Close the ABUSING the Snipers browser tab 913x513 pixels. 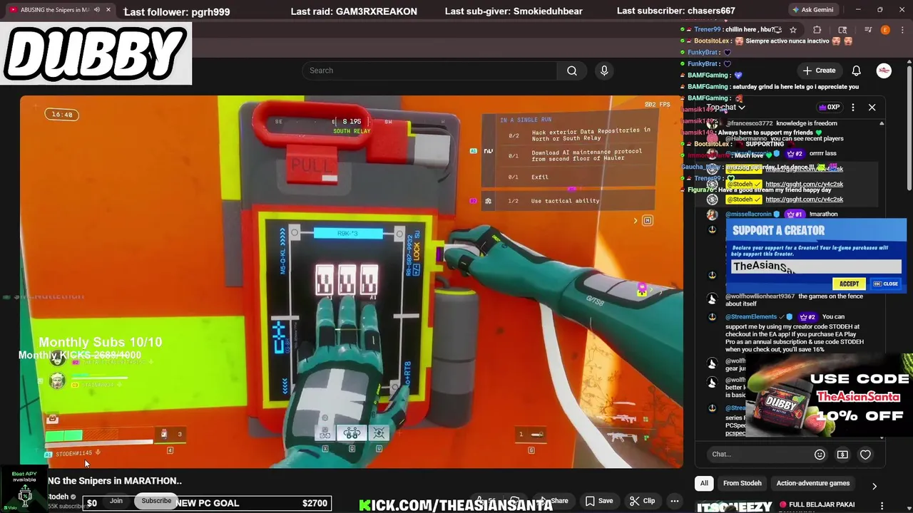(x=108, y=10)
